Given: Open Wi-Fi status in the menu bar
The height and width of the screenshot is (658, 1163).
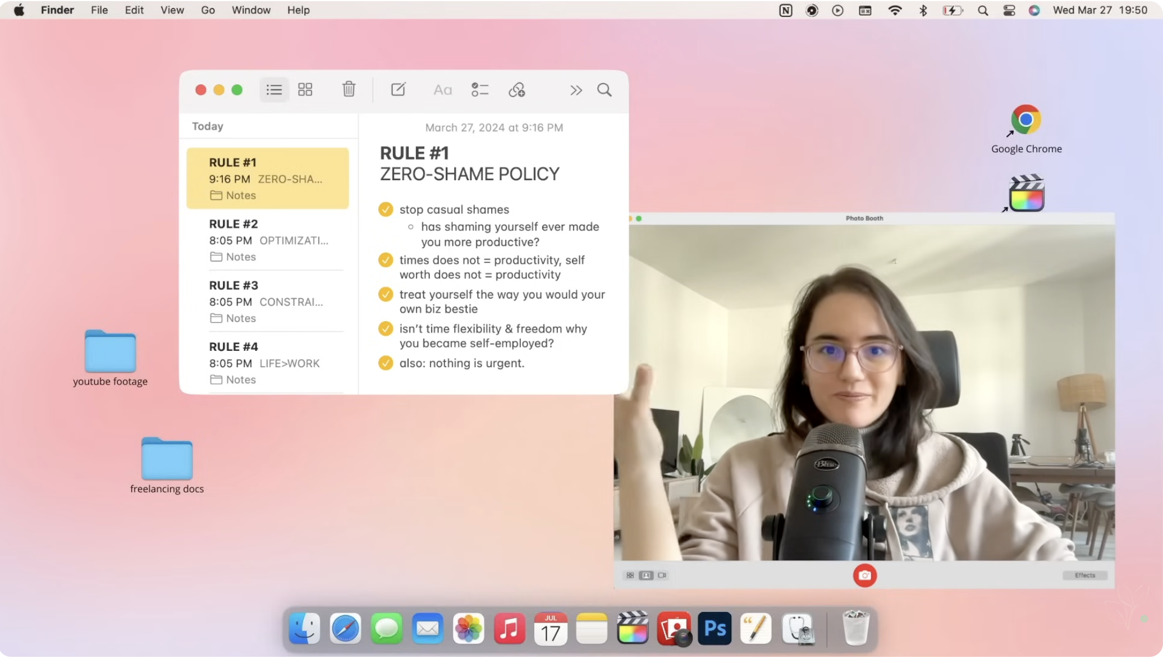Looking at the screenshot, I should click(895, 10).
